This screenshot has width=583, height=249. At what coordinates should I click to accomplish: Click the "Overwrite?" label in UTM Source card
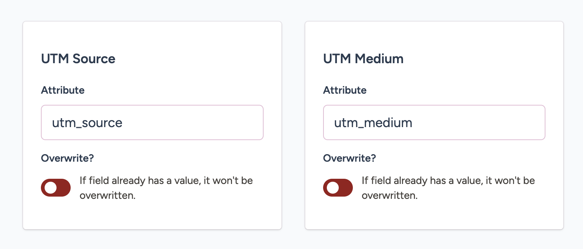[67, 158]
